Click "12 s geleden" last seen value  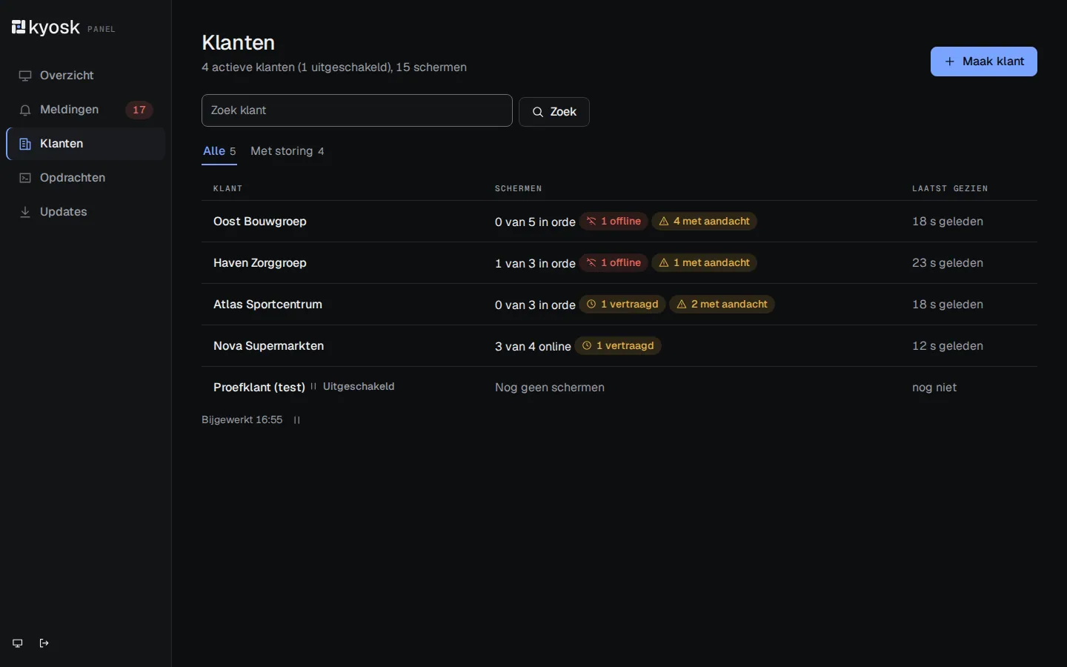coord(948,346)
